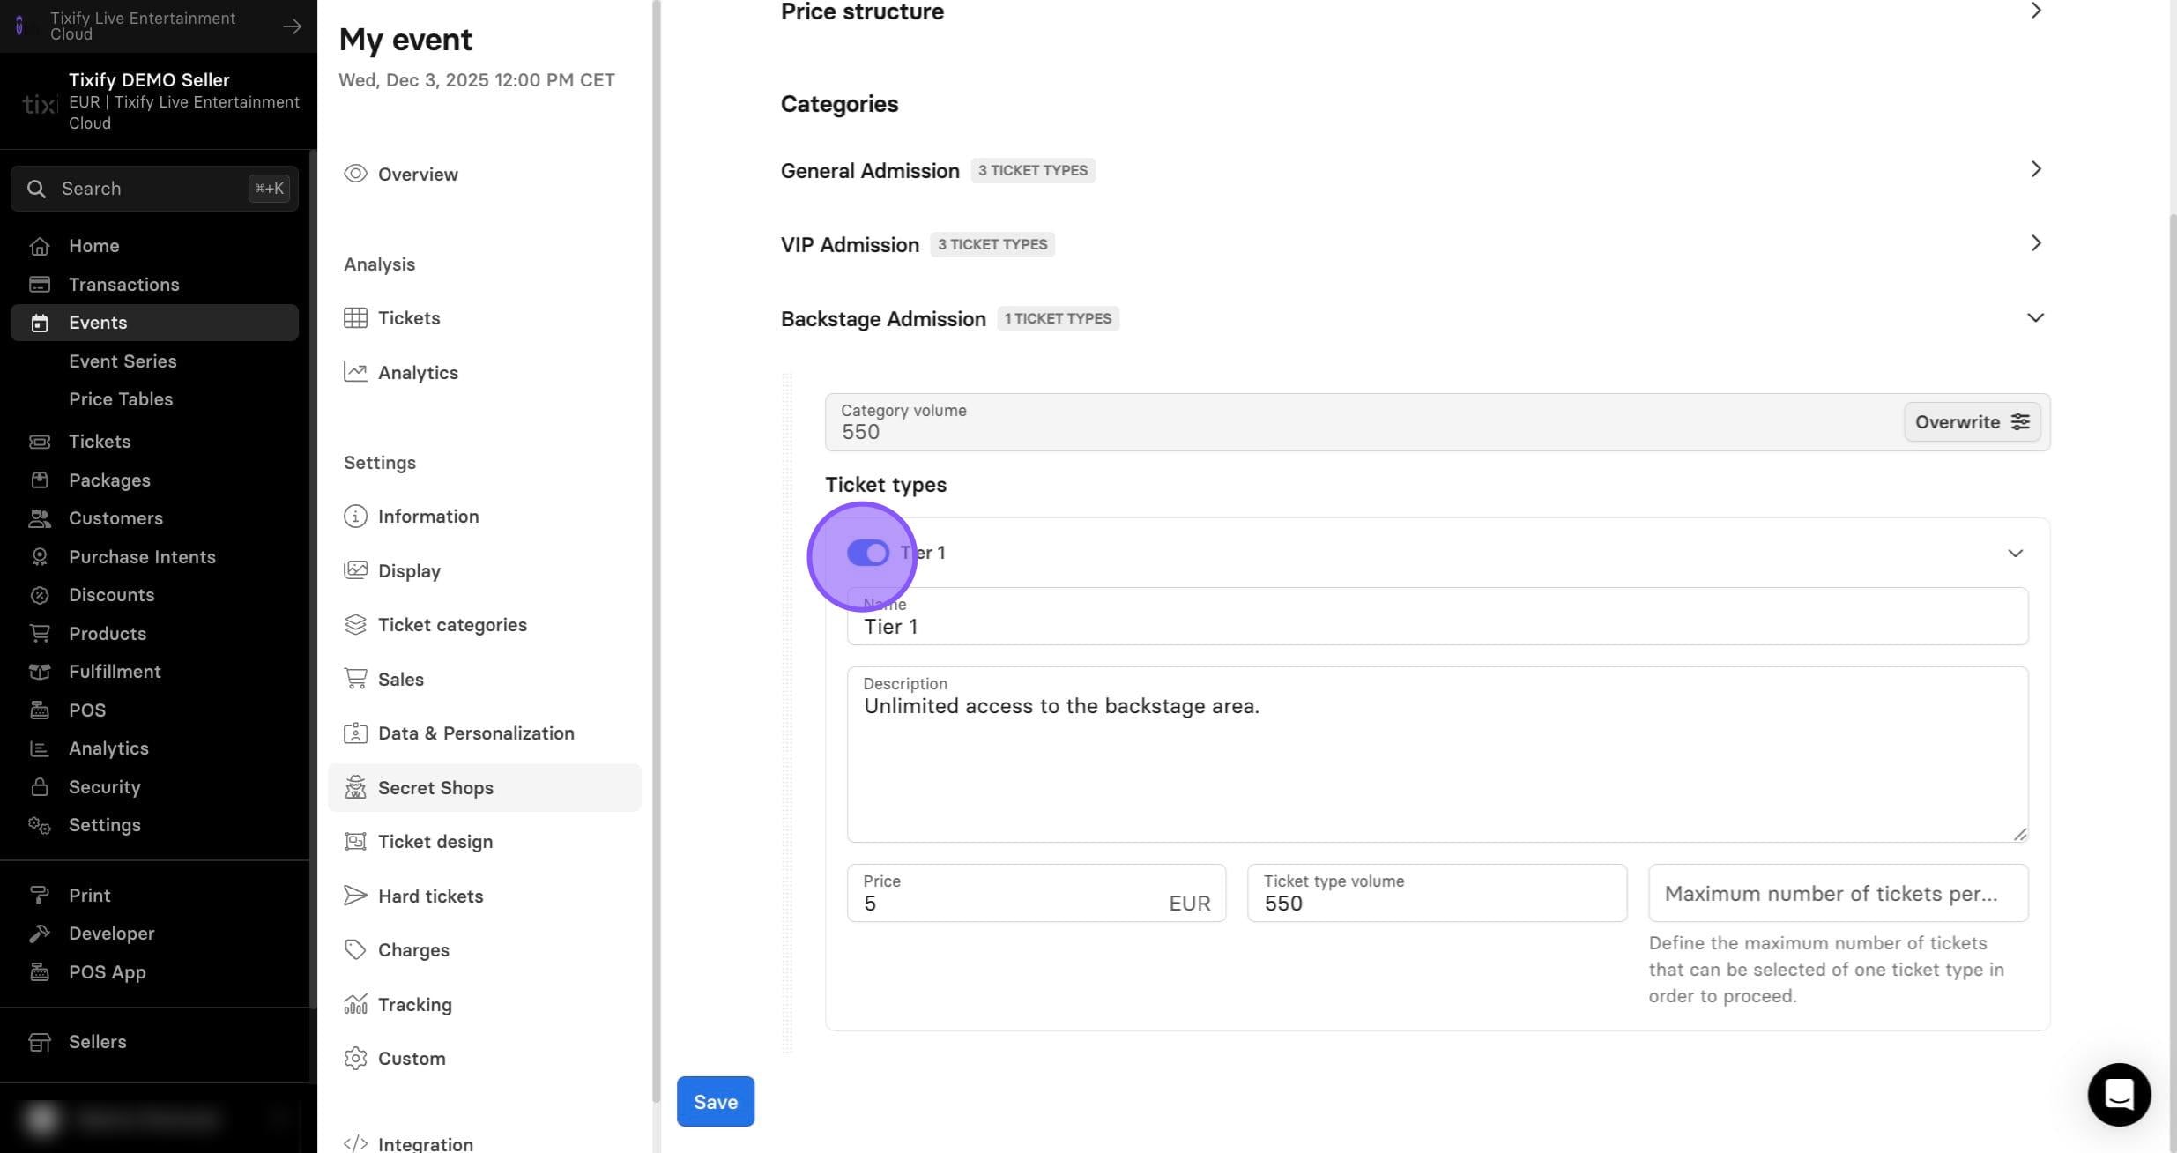The width and height of the screenshot is (2177, 1153).
Task: Open Sellers in main sidebar
Action: click(154, 1042)
